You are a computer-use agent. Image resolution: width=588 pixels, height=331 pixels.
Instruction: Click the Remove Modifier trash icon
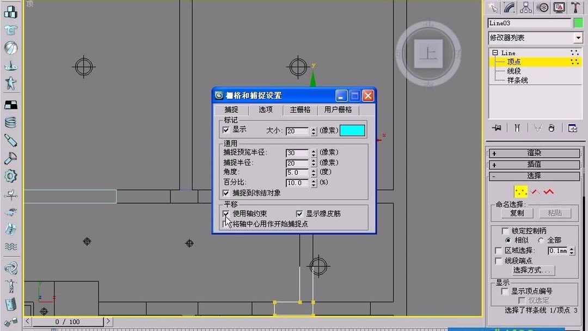[x=553, y=127]
